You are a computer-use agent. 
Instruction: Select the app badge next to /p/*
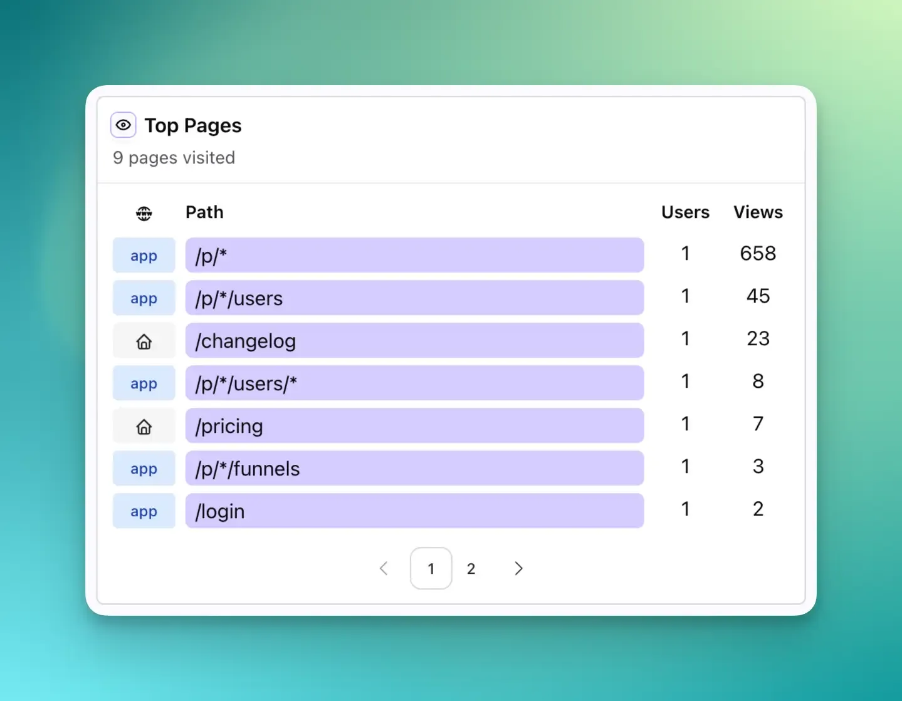[144, 255]
